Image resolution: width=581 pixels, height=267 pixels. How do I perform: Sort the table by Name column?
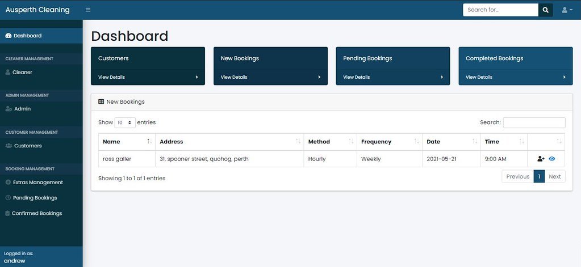127,142
